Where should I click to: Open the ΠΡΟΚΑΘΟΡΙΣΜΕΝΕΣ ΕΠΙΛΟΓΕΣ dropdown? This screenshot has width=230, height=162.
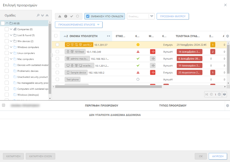pyautogui.click(x=79, y=25)
